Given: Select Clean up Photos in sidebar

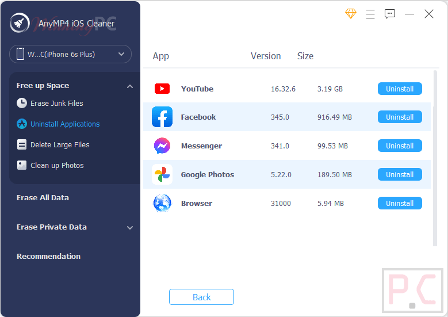Looking at the screenshot, I should [57, 166].
